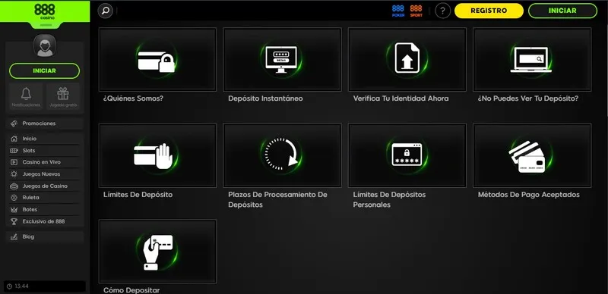608x294 pixels.
Task: Click the yellow REGISTRO button
Action: (489, 11)
